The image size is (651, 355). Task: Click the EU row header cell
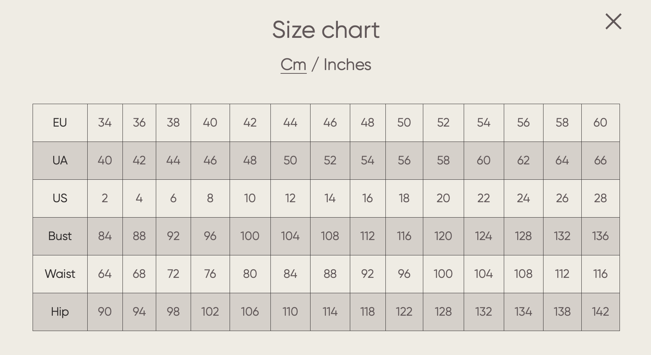[x=60, y=123]
